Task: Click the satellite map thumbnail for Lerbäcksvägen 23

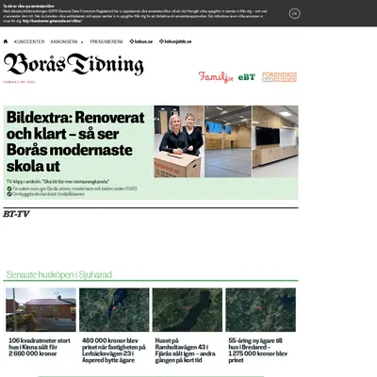Action: [114, 310]
